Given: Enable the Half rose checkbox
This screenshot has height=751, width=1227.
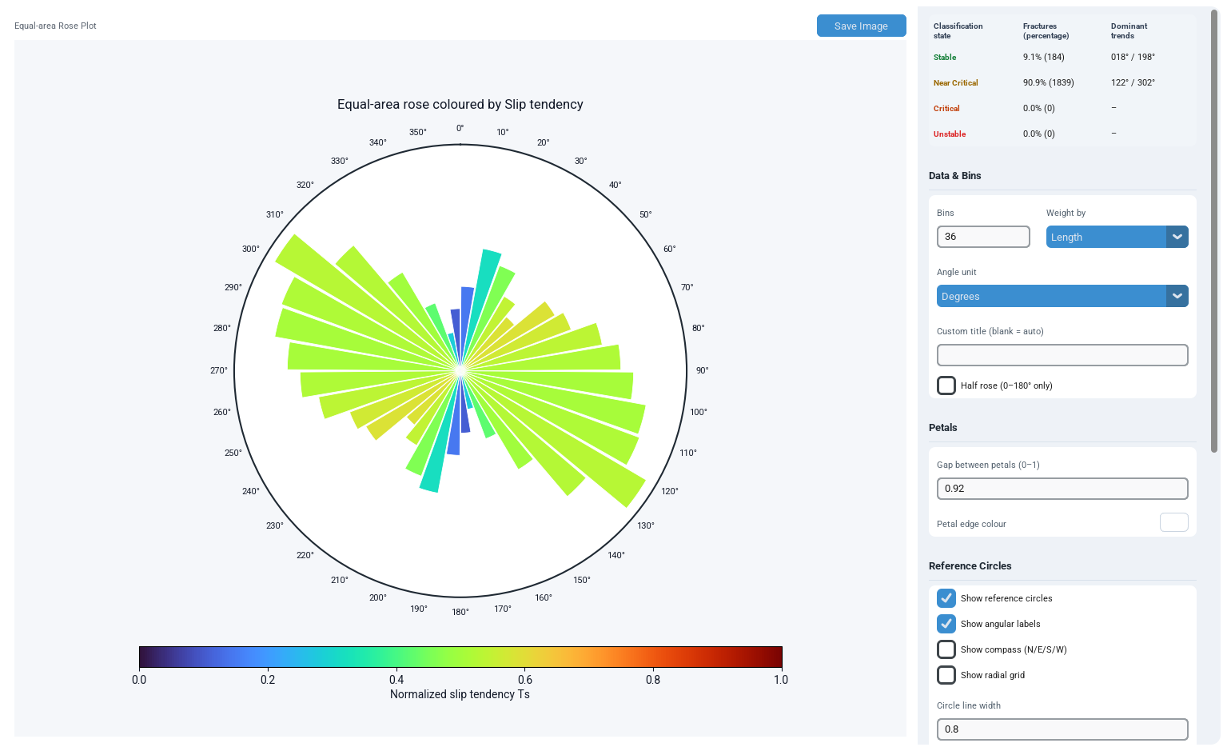Looking at the screenshot, I should click(946, 385).
